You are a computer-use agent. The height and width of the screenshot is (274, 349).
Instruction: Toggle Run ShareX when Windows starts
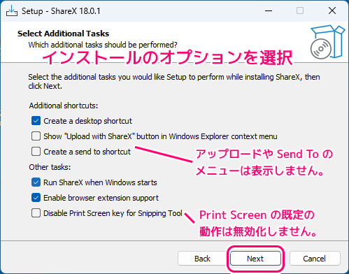coord(36,182)
